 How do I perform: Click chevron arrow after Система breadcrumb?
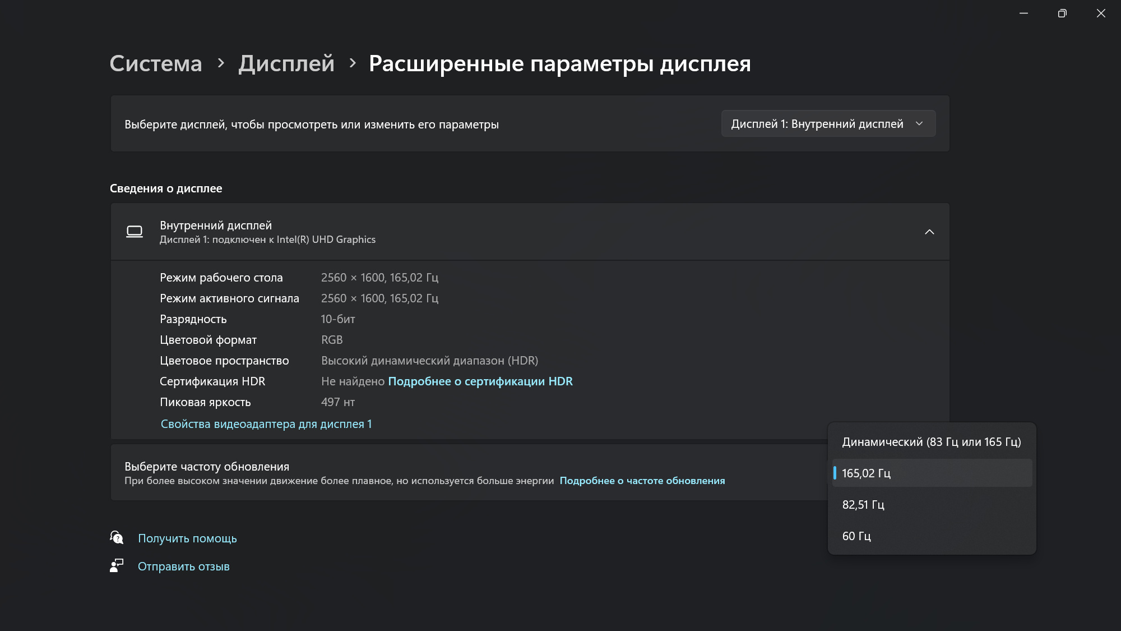[221, 63]
